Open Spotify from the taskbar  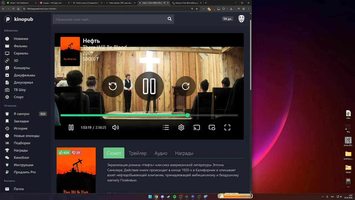point(174,197)
